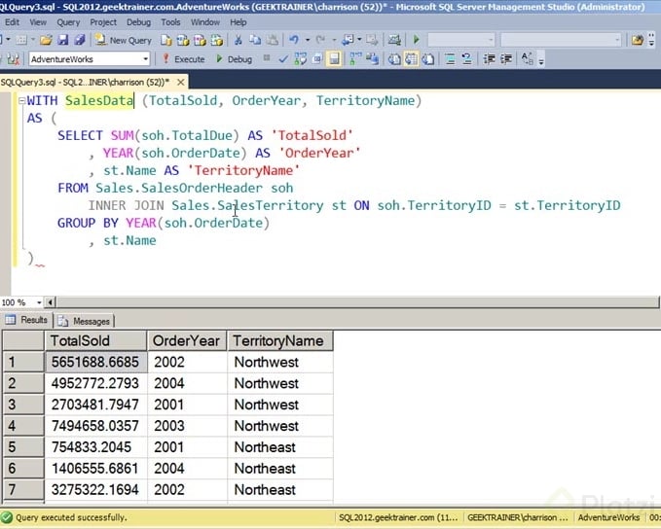Click the green Start arrow on the standard toolbar
661x529 pixels.
pos(416,40)
